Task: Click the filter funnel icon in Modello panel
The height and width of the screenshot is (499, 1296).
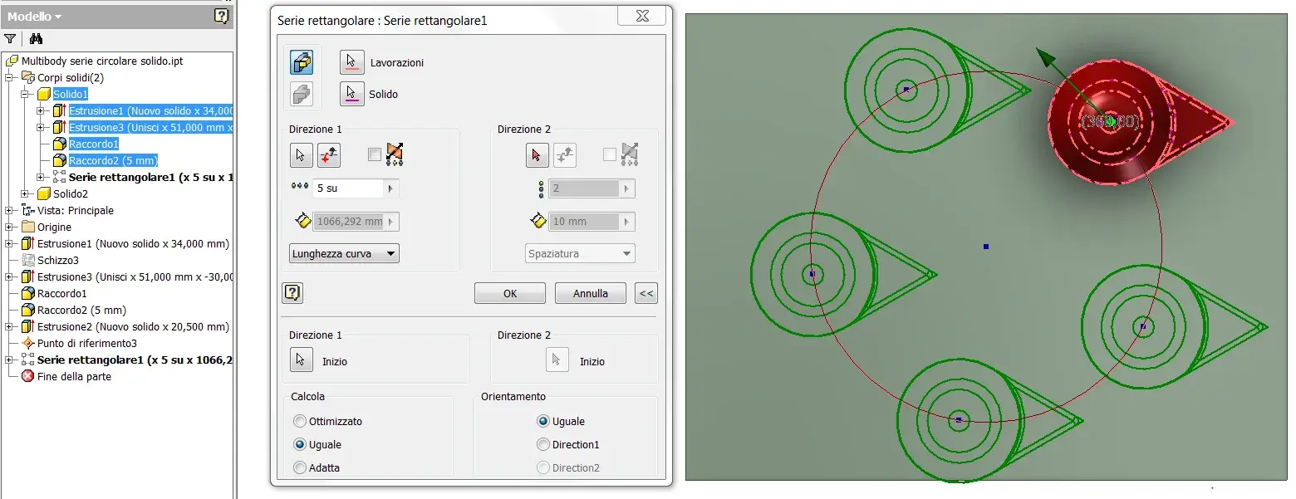Action: click(10, 38)
